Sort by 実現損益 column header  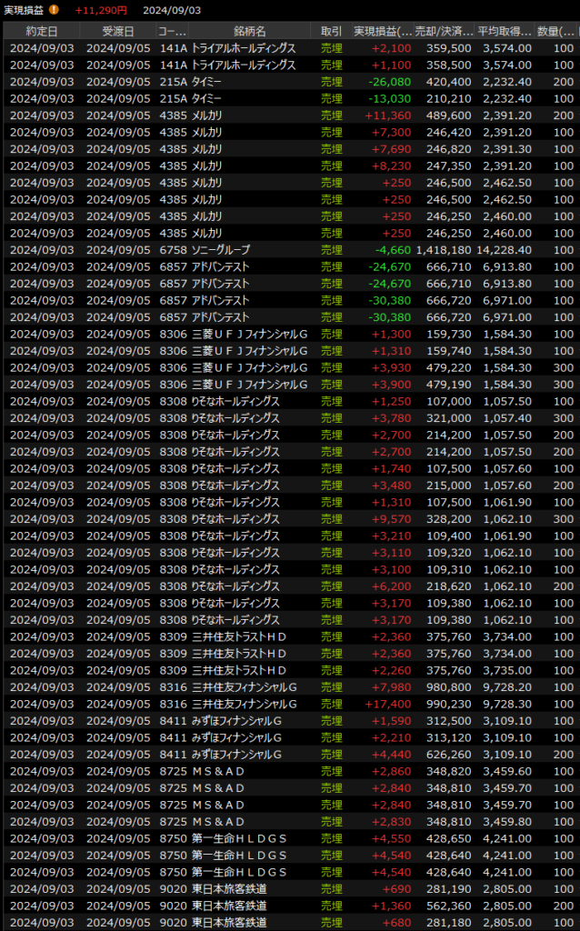pos(382,31)
